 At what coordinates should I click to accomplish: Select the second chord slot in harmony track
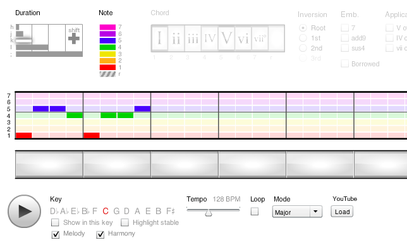(117, 164)
